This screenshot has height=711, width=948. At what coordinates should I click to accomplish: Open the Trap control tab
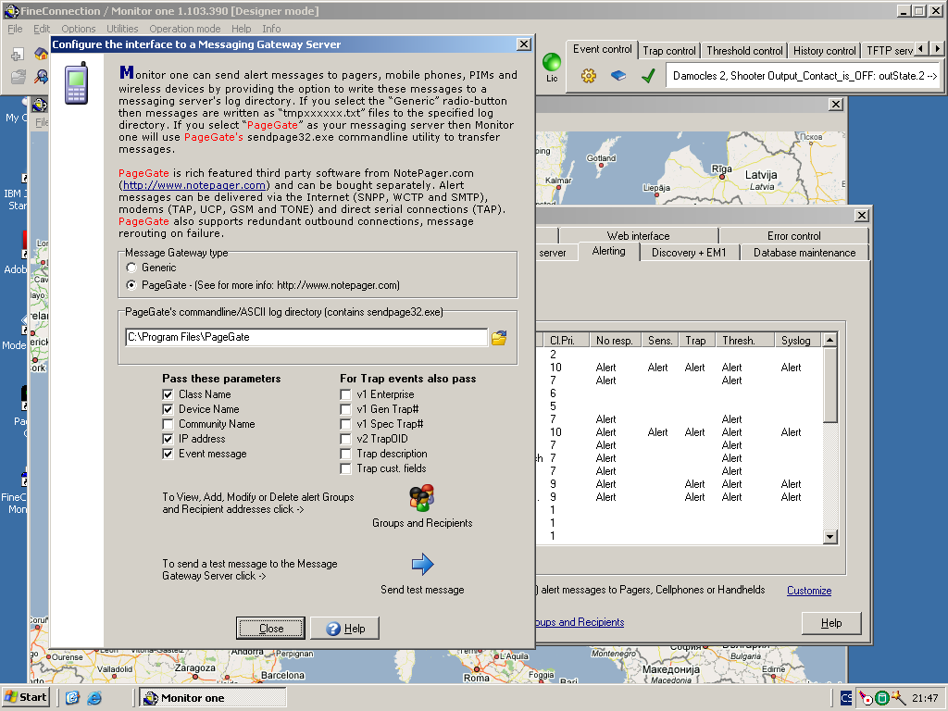point(669,51)
